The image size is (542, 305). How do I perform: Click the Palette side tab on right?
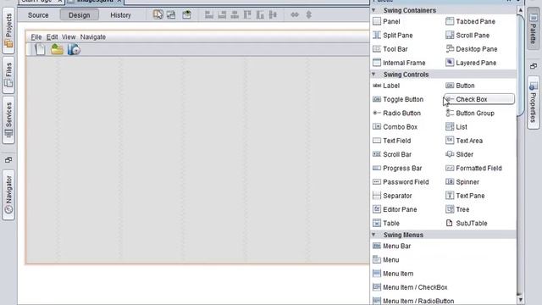pos(534,29)
